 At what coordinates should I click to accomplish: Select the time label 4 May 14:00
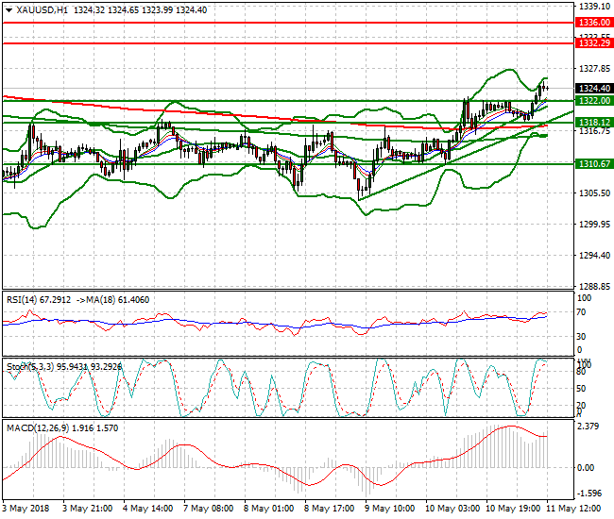coord(147,509)
